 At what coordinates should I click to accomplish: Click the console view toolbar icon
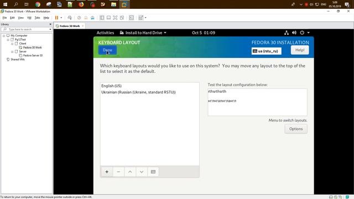coord(132,18)
